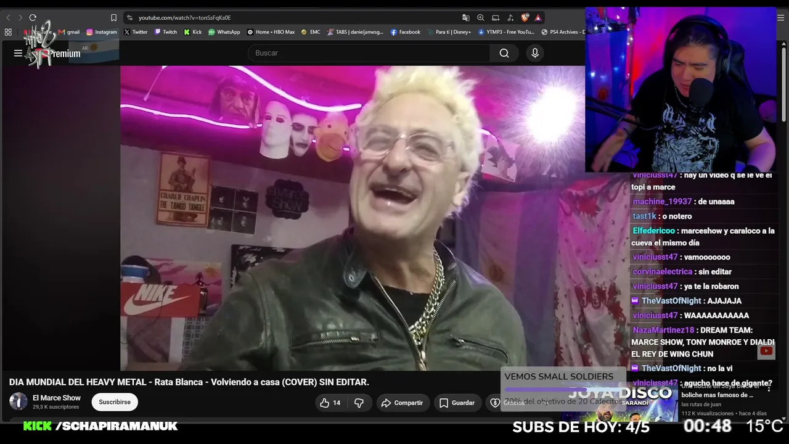Click the 'SUBS DE HOY: 4/5' counter
The width and height of the screenshot is (789, 444).
[x=581, y=427]
